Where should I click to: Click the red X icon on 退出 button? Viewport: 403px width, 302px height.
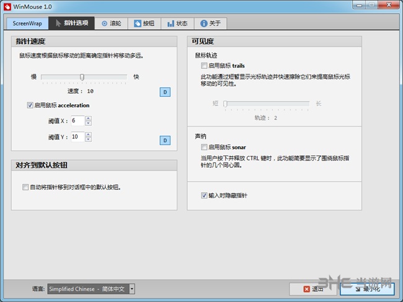pyautogui.click(x=306, y=289)
